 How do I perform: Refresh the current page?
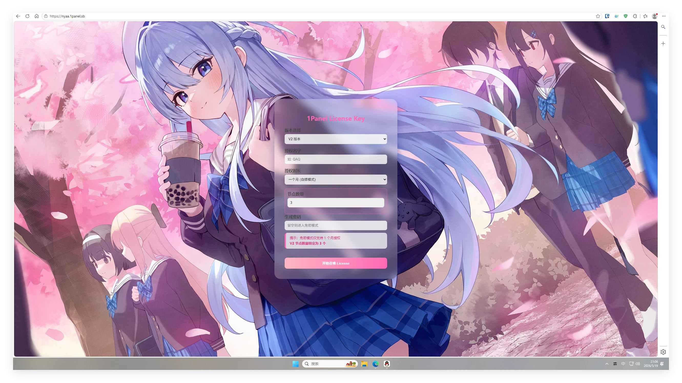click(27, 16)
